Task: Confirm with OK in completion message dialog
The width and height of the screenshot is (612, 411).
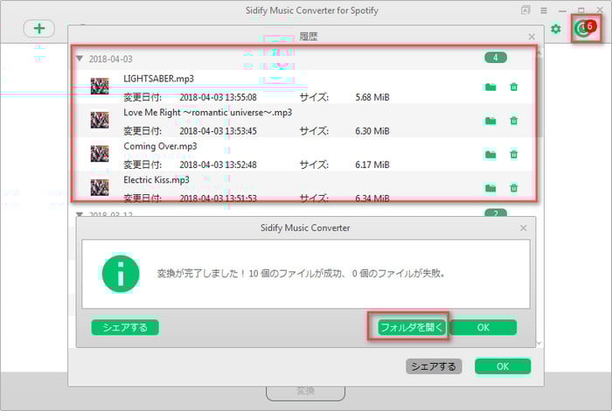Action: click(483, 327)
